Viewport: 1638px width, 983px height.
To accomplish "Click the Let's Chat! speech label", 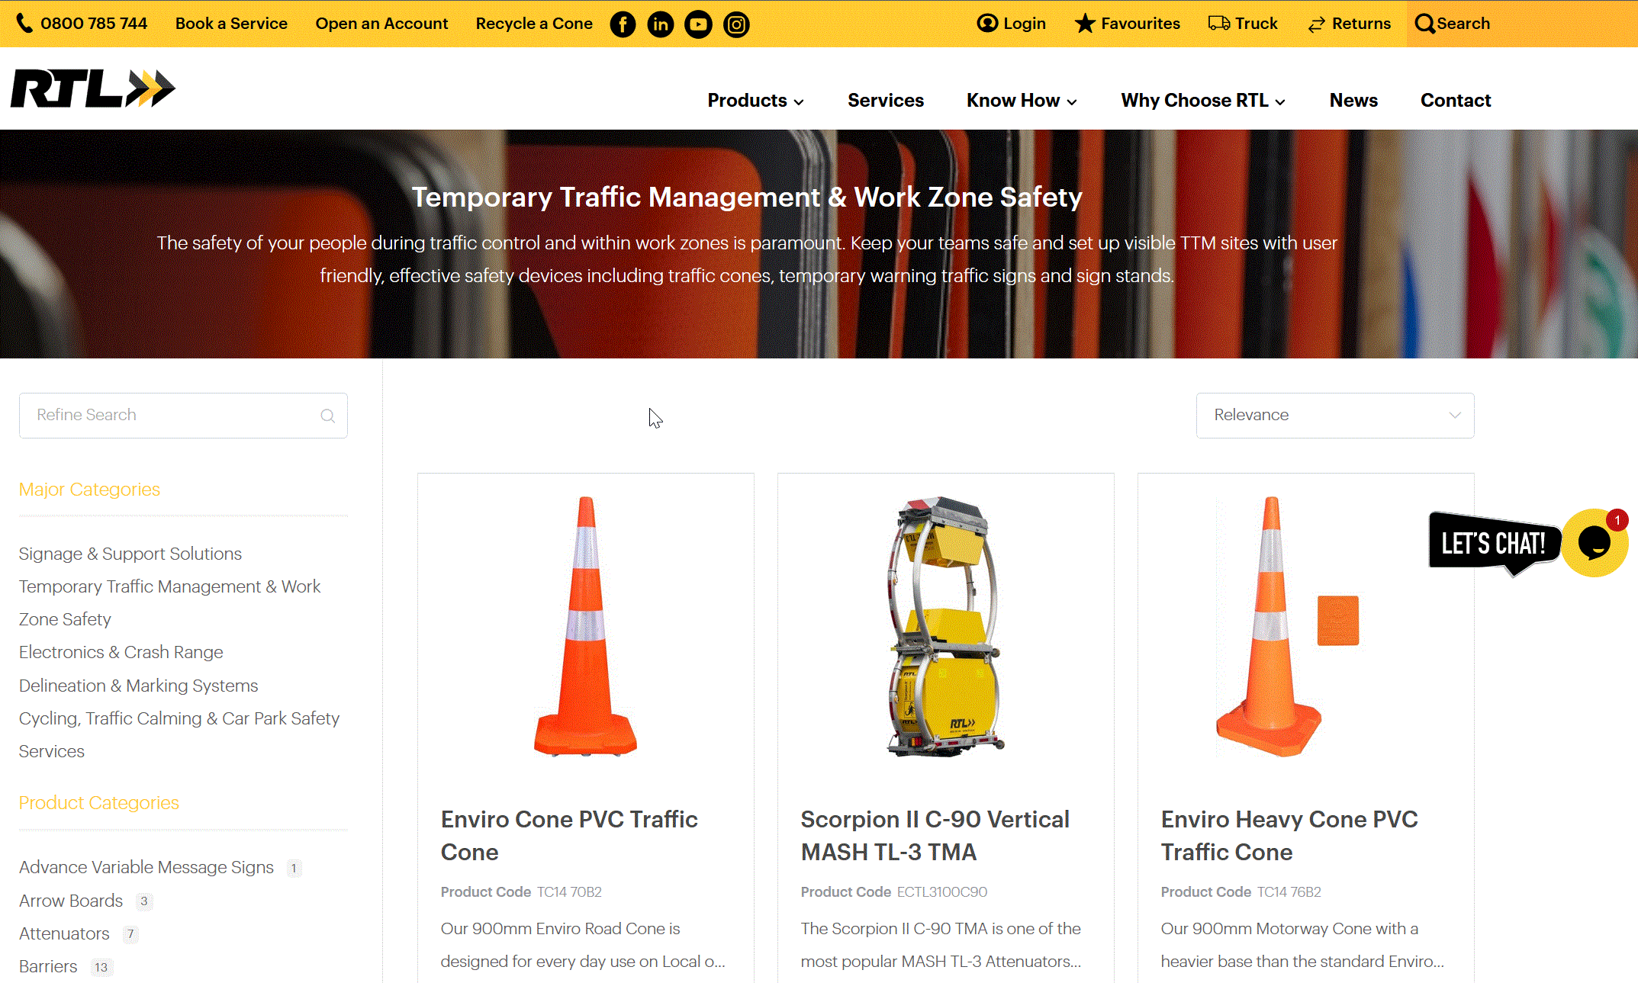I will pos(1494,543).
